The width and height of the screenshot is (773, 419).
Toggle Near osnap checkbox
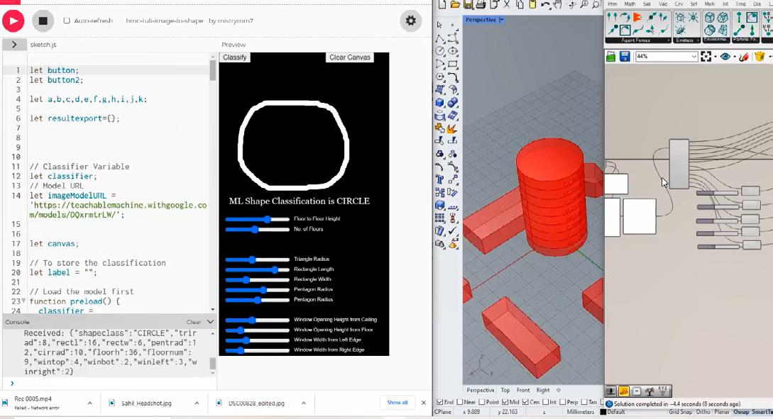tap(461, 402)
